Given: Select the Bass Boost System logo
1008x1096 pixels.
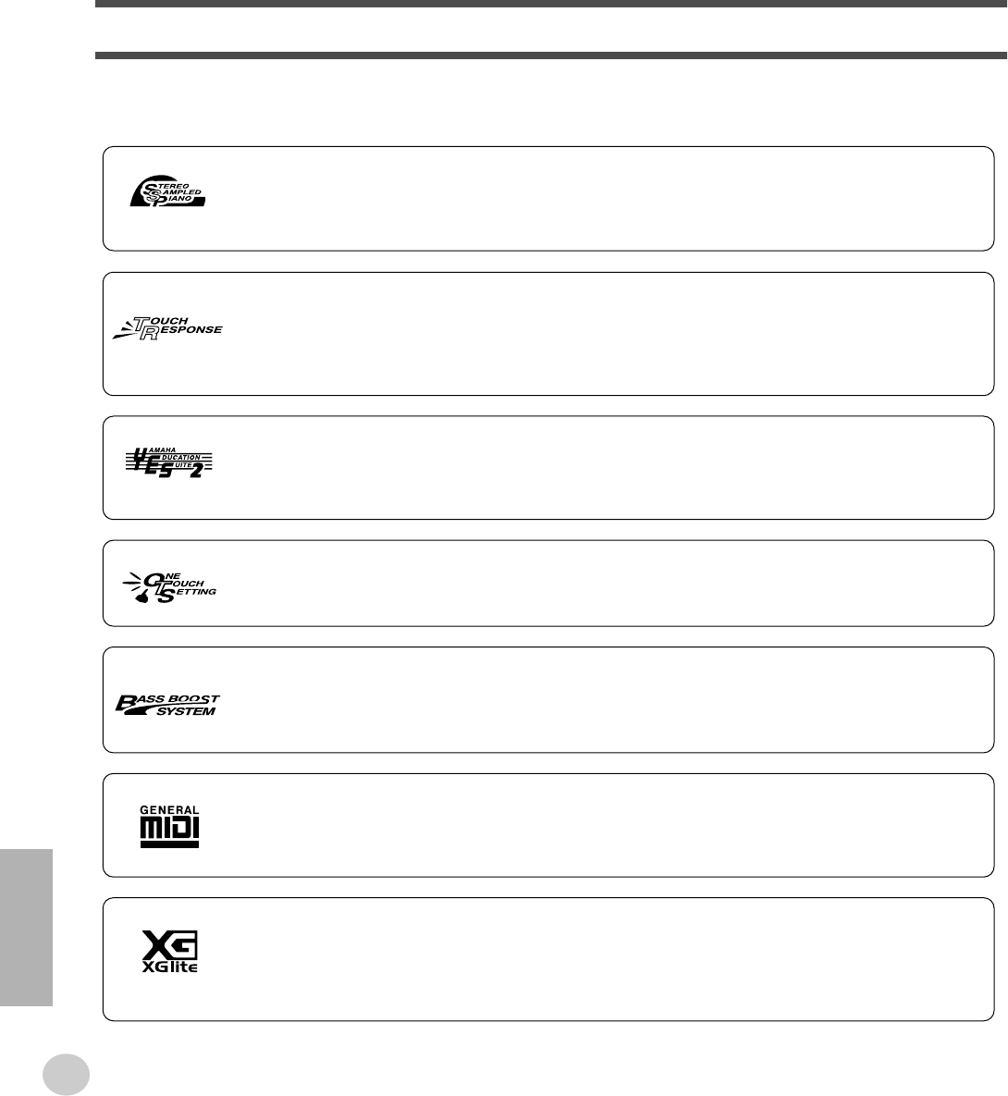Looking at the screenshot, I should (166, 705).
